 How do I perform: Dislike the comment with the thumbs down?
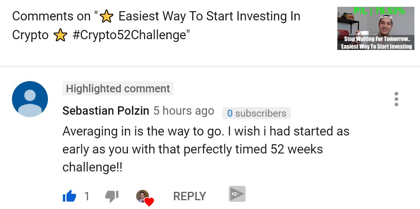(111, 196)
